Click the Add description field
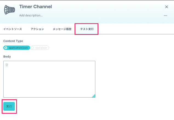 31,15
